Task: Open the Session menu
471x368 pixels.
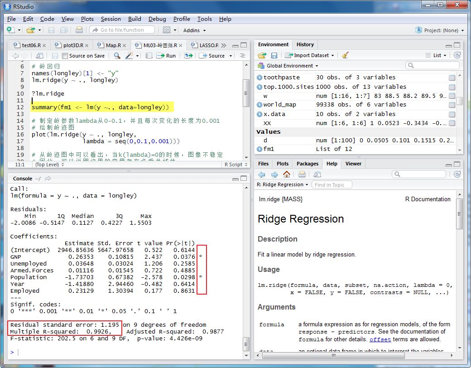Action: [111, 19]
